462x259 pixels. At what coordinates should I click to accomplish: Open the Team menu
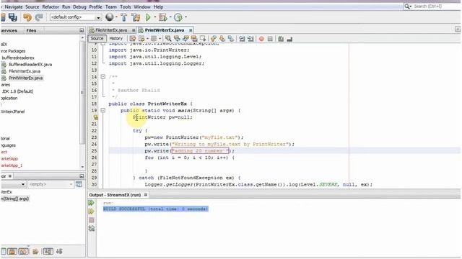111,6
